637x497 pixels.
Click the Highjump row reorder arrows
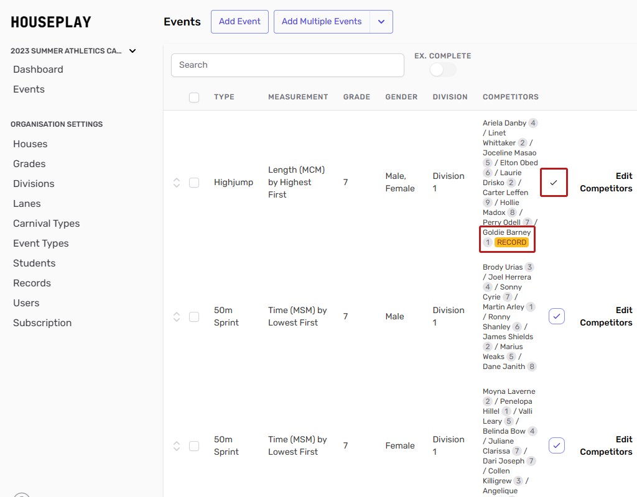pos(177,183)
